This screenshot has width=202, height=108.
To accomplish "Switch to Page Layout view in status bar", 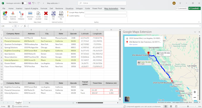I will pos(171,106).
